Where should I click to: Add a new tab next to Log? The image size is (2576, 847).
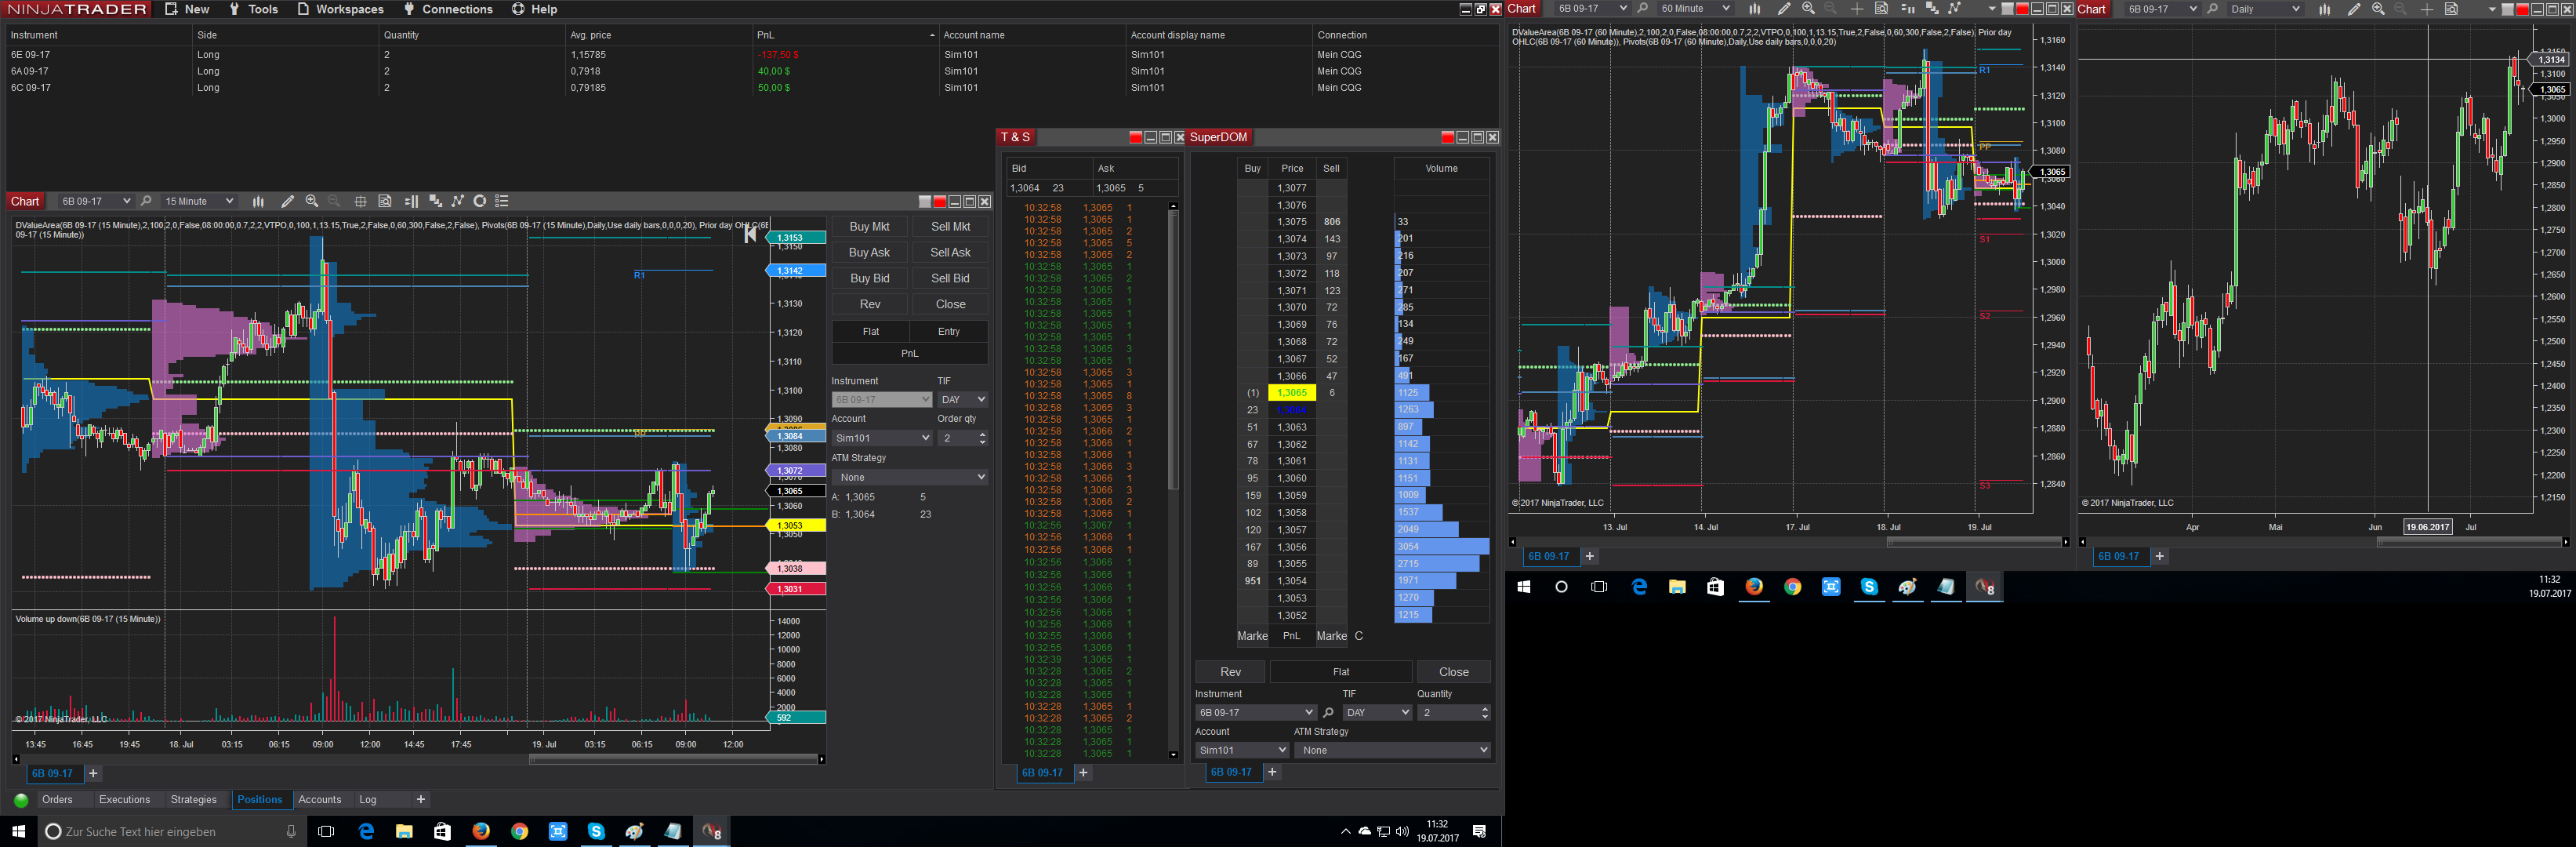421,800
